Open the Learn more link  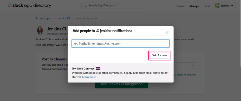tap(89, 77)
